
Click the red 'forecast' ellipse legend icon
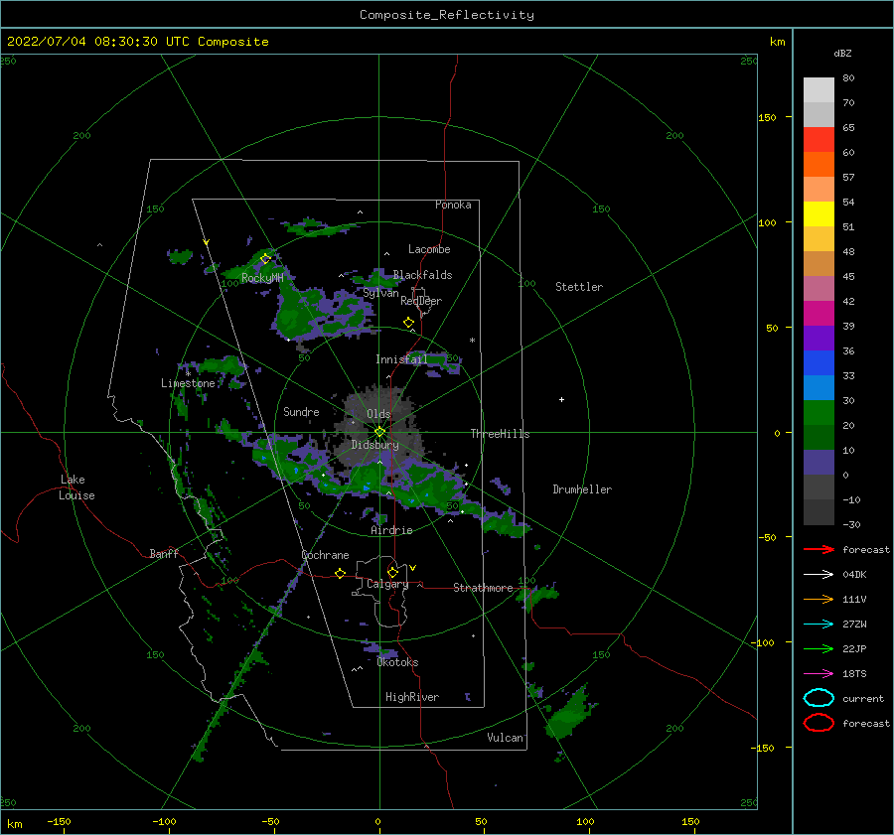click(819, 723)
